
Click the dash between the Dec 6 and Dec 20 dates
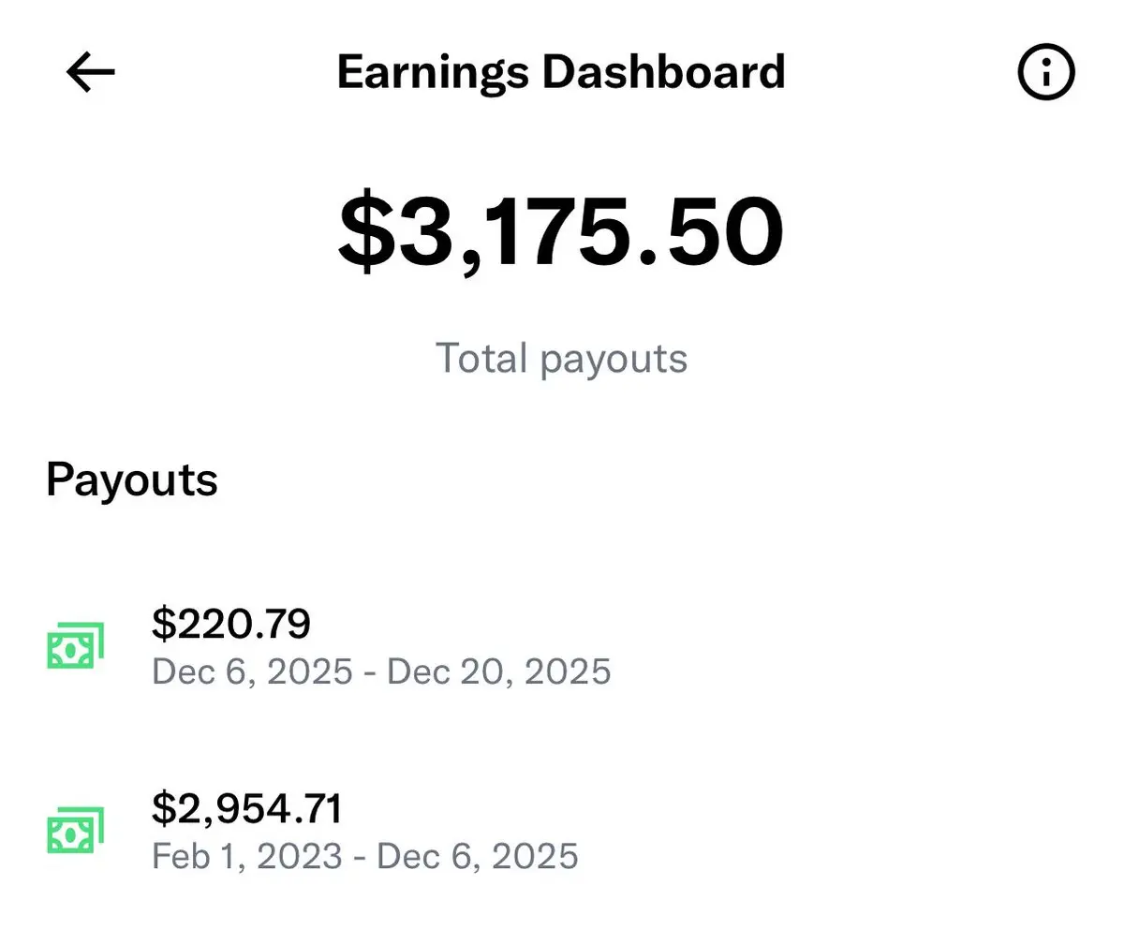click(370, 671)
